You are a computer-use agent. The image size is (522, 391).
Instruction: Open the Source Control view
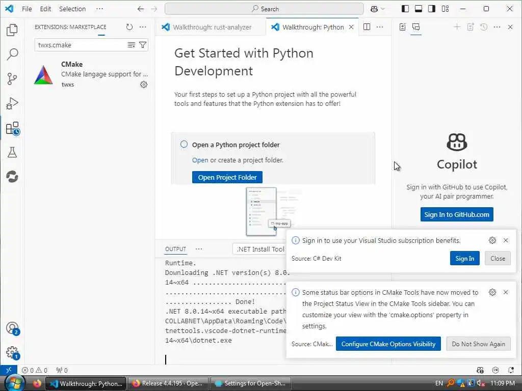[12, 79]
